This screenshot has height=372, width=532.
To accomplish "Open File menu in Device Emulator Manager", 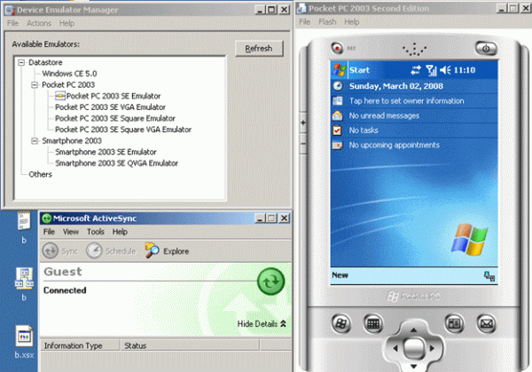I will point(12,23).
